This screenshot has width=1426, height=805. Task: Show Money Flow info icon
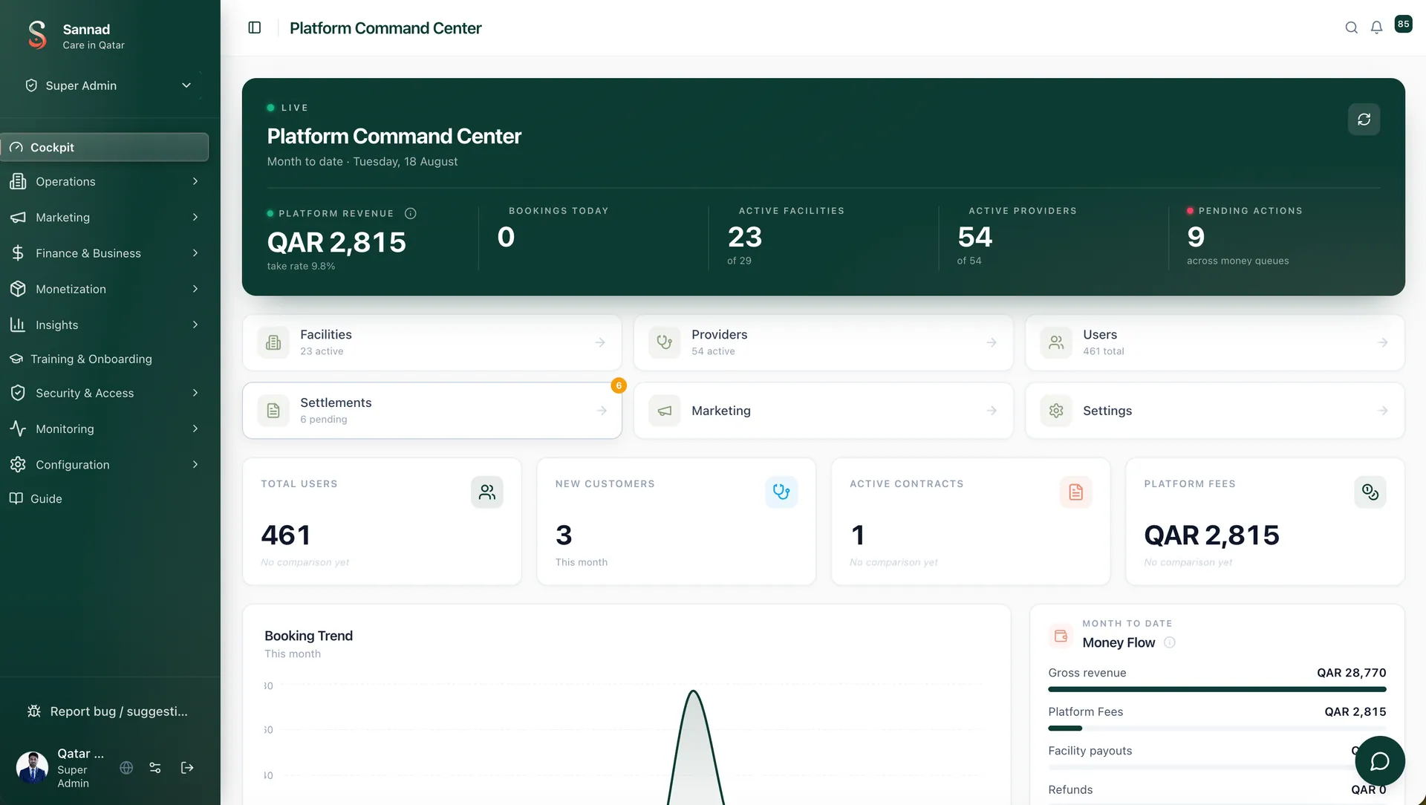coord(1170,642)
